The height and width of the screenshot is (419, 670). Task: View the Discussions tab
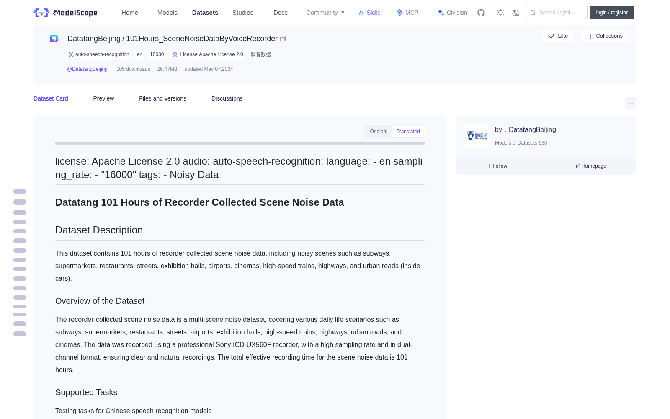pos(227,98)
